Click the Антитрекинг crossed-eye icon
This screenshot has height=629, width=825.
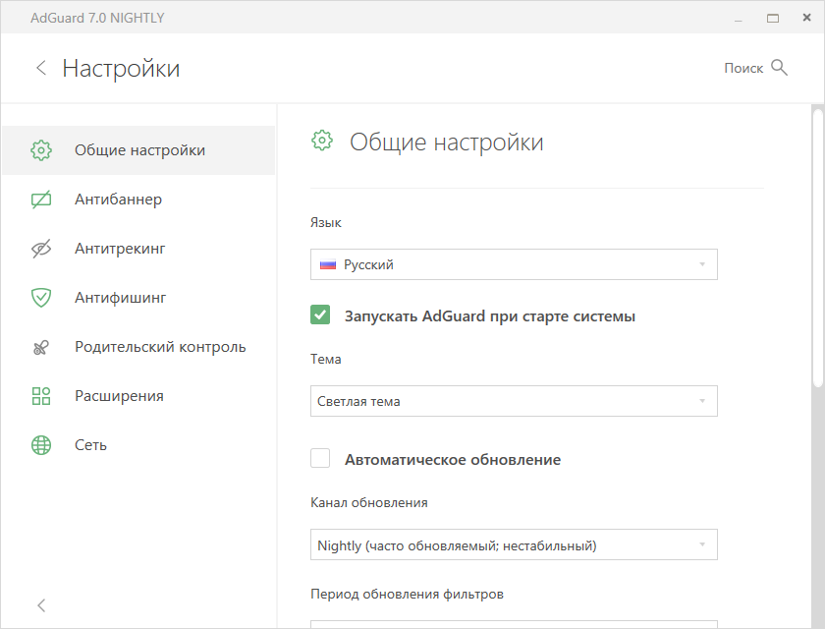click(41, 249)
